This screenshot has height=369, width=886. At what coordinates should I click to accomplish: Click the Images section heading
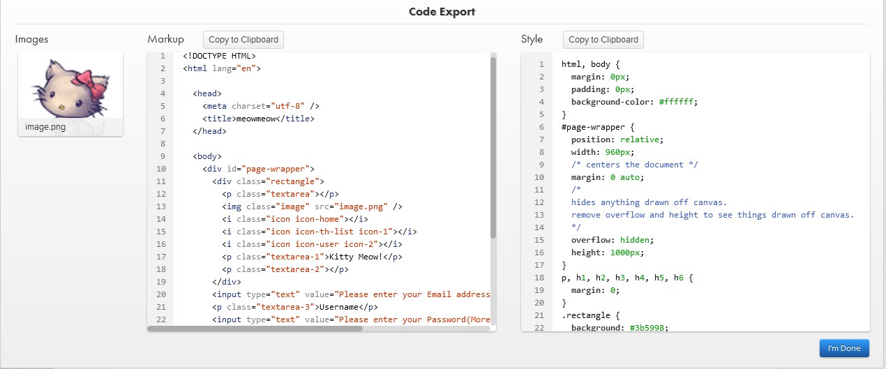tap(31, 40)
